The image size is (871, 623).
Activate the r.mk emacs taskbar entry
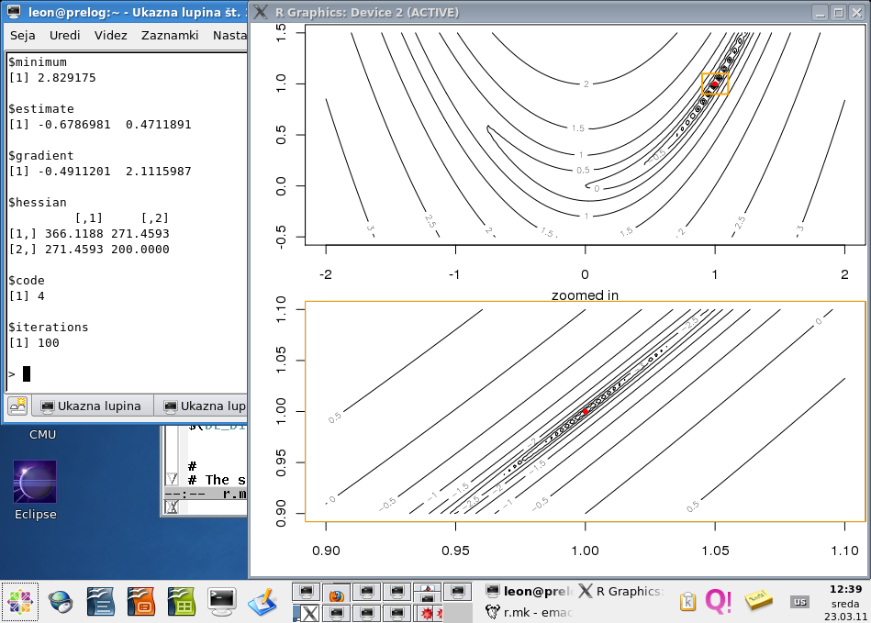[x=529, y=612]
